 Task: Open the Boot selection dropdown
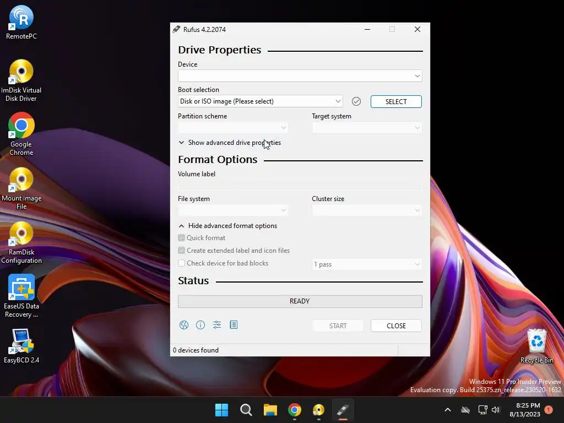[x=261, y=101]
